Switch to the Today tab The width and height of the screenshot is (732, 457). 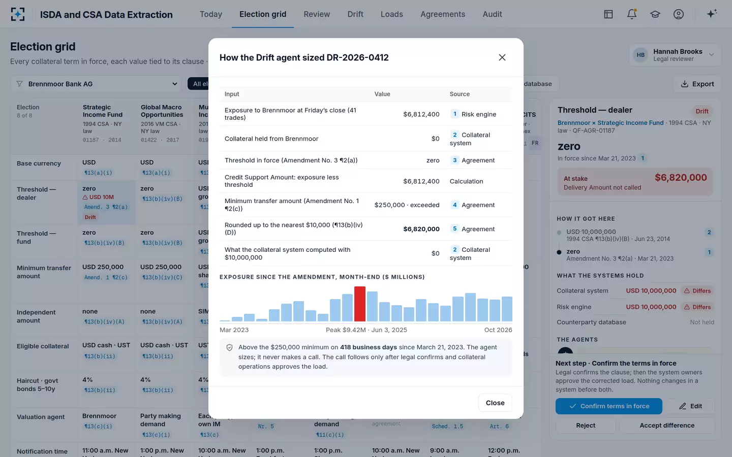click(x=211, y=14)
